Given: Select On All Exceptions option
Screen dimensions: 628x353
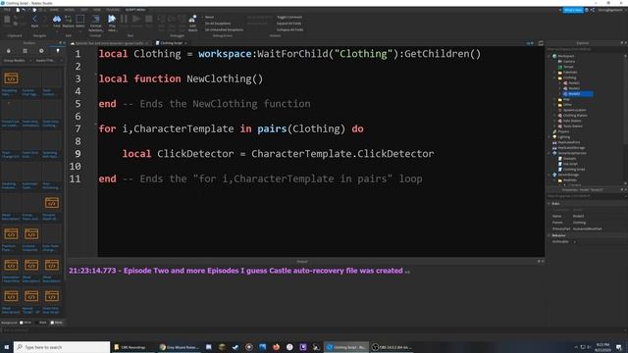Looking at the screenshot, I should (218, 24).
